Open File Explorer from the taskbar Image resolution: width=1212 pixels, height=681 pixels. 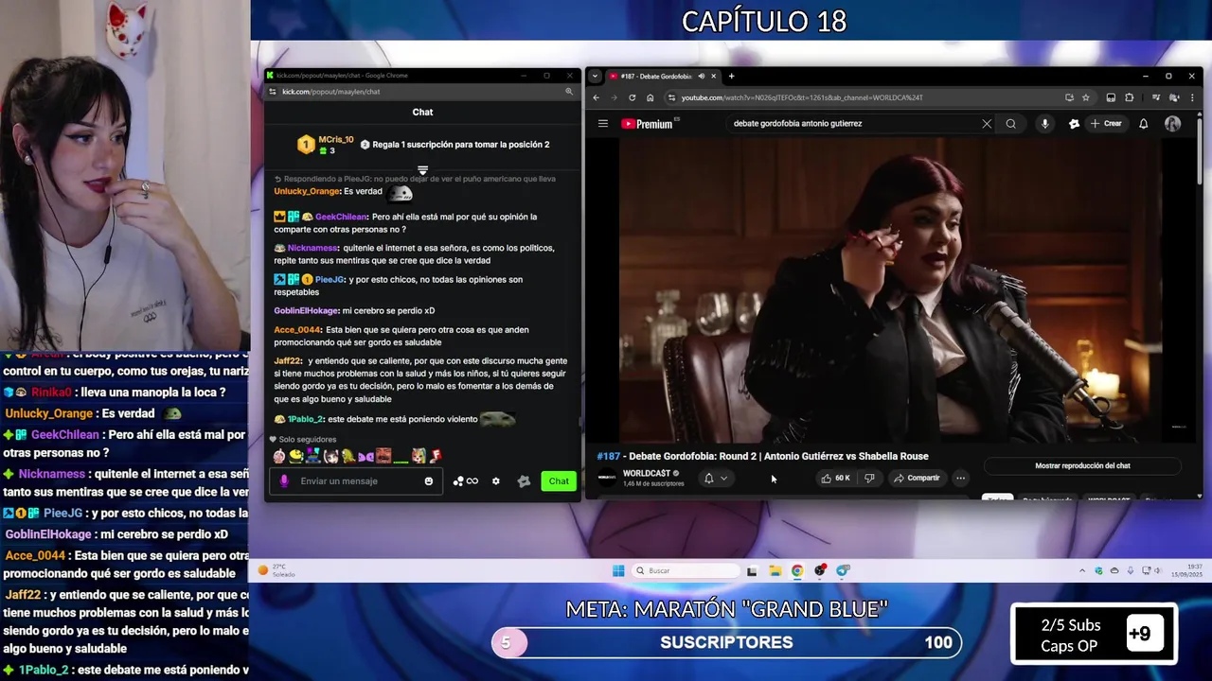[x=775, y=570]
